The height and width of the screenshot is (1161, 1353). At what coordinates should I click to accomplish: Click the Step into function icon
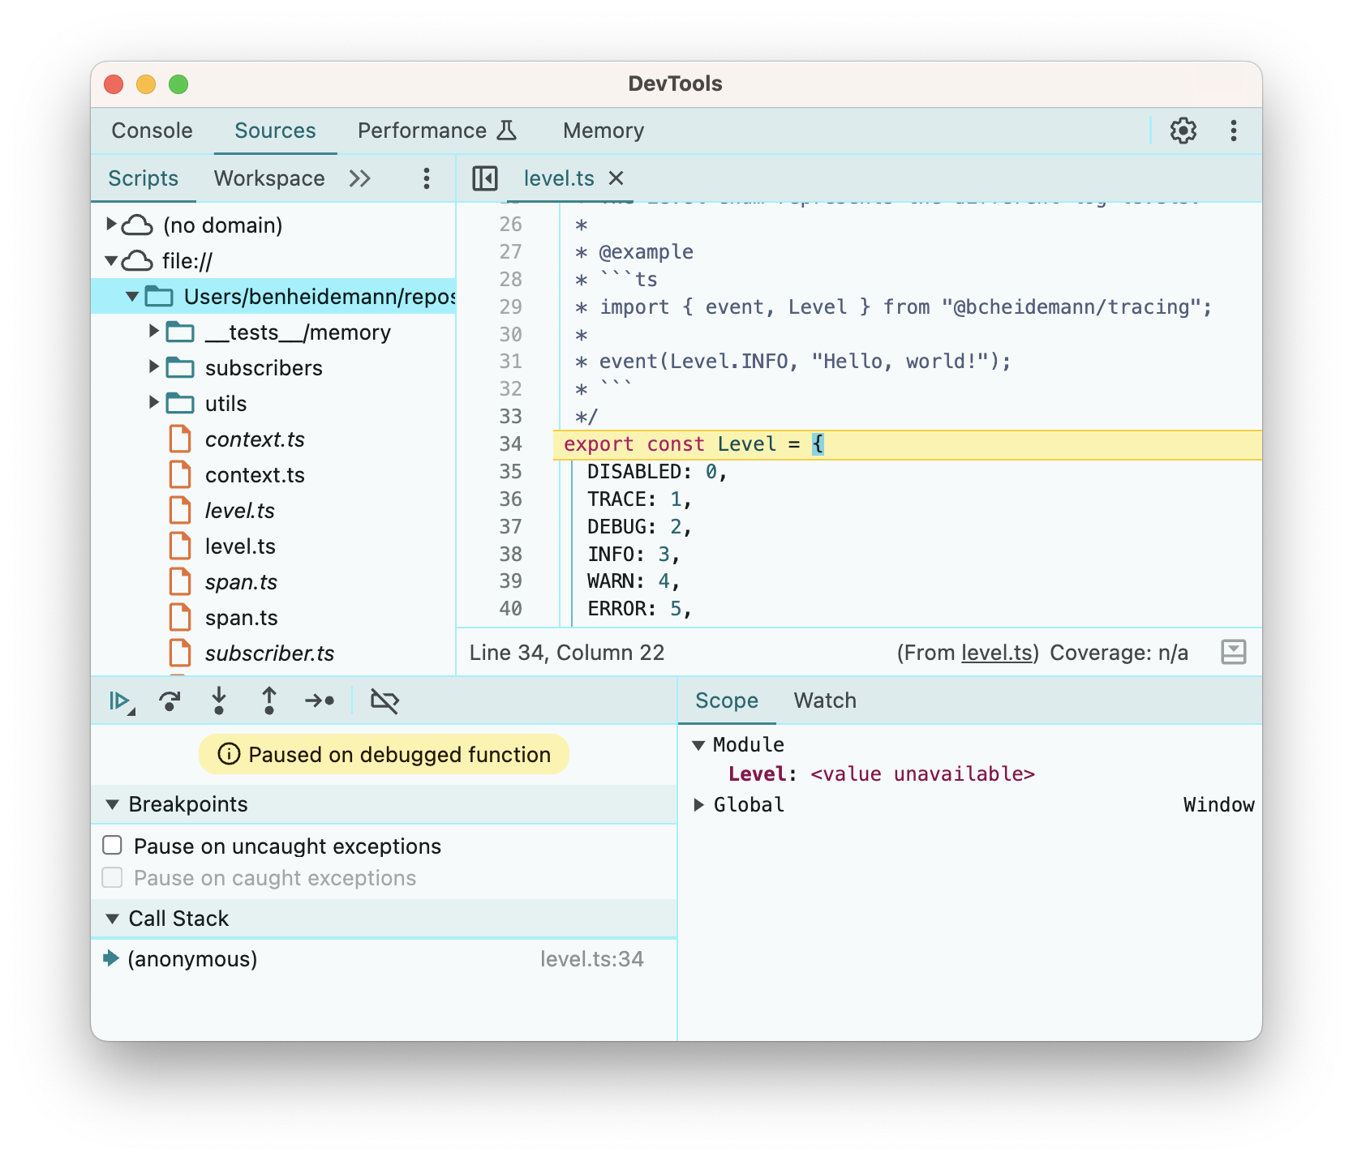[x=219, y=701]
